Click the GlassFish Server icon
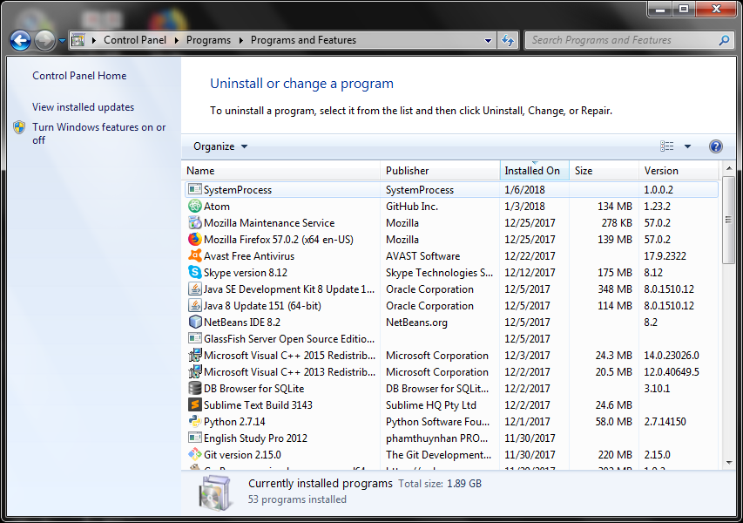 point(195,338)
